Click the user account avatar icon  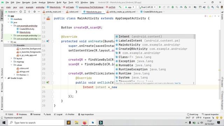click(x=222, y=7)
